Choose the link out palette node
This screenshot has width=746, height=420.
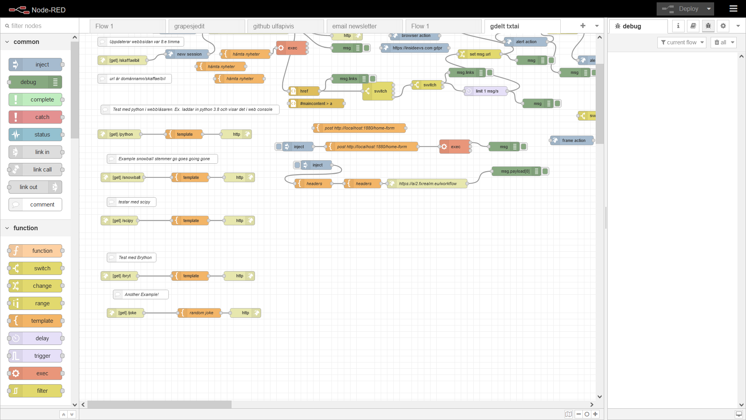point(35,187)
